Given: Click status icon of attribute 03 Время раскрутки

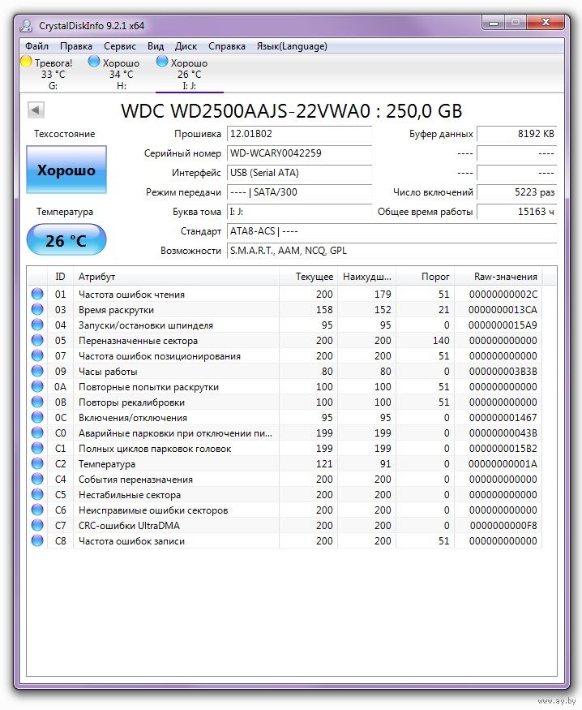Looking at the screenshot, I should point(37,309).
